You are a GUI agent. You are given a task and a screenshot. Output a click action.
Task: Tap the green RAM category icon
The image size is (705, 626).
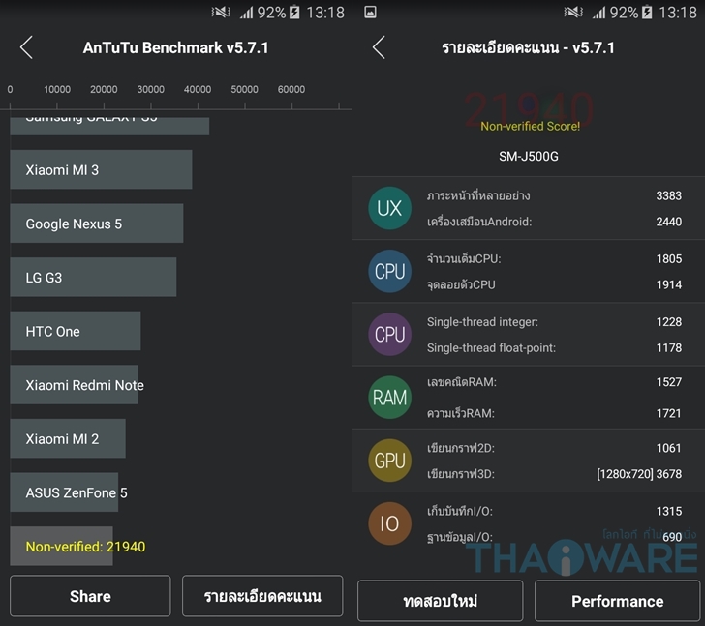point(389,398)
